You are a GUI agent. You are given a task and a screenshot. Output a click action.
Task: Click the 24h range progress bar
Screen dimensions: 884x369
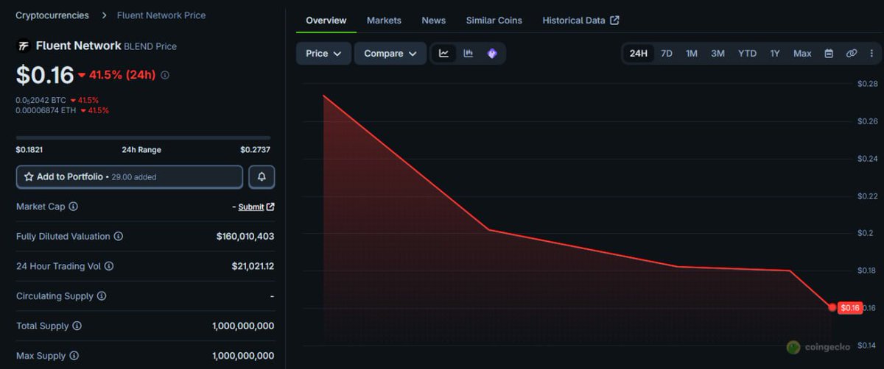pos(143,137)
